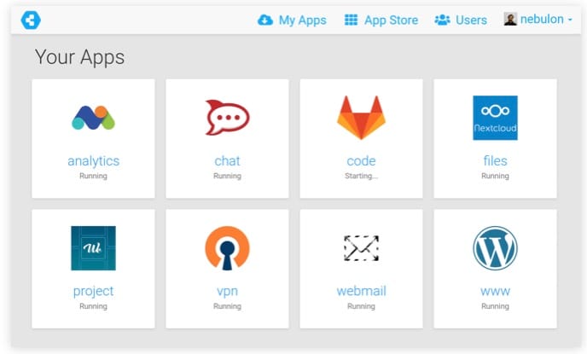587x354 pixels.
Task: Click the Cloudron logo in the header
Action: point(31,20)
